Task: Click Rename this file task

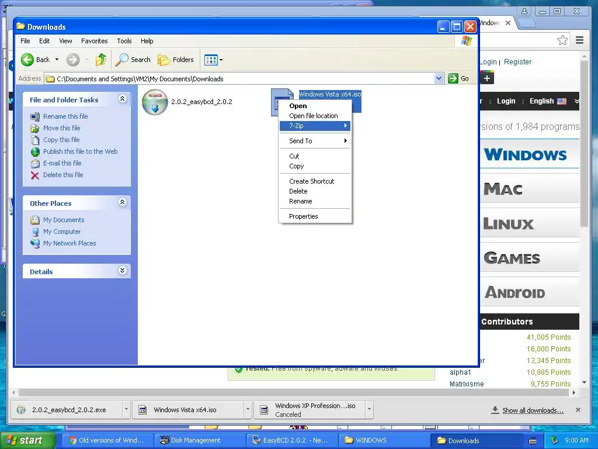Action: [65, 116]
